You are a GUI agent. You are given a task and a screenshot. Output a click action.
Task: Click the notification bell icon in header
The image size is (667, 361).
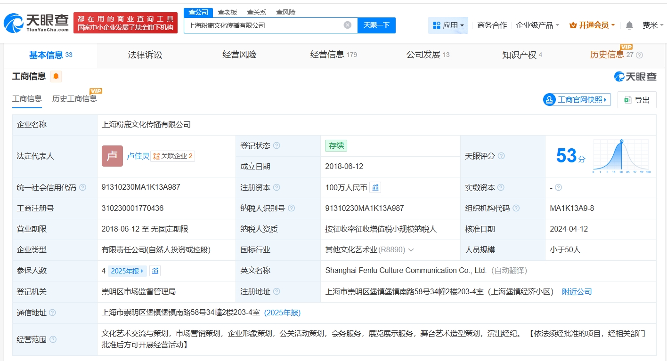629,25
